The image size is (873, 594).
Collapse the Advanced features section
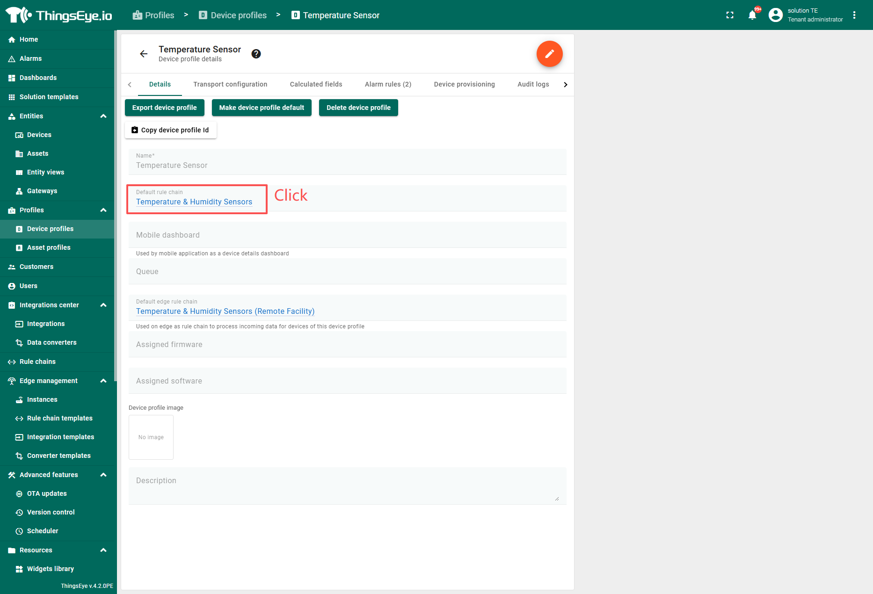[x=103, y=475]
